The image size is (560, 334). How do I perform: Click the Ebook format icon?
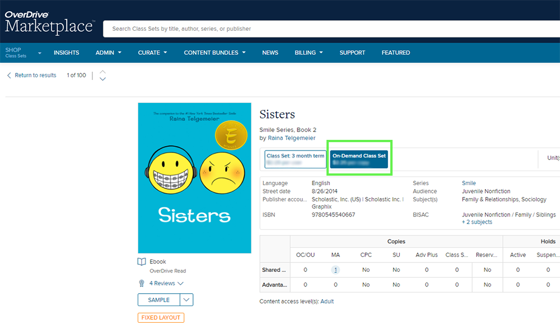(142, 262)
